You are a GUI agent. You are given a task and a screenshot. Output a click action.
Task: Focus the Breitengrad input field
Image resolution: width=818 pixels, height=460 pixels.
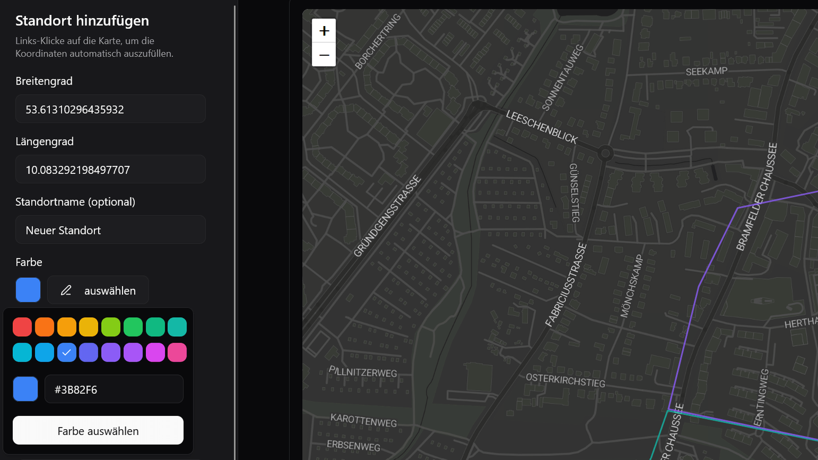click(x=110, y=109)
